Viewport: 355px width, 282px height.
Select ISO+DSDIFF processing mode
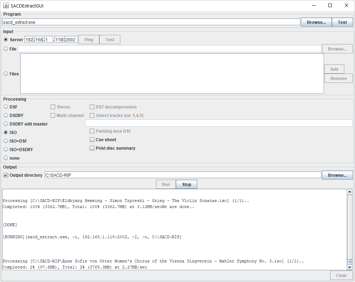pos(6,149)
